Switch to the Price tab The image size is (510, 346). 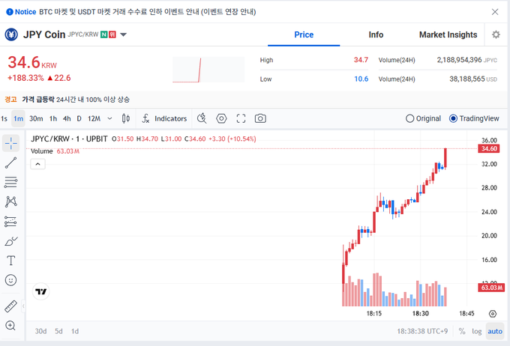click(x=304, y=34)
